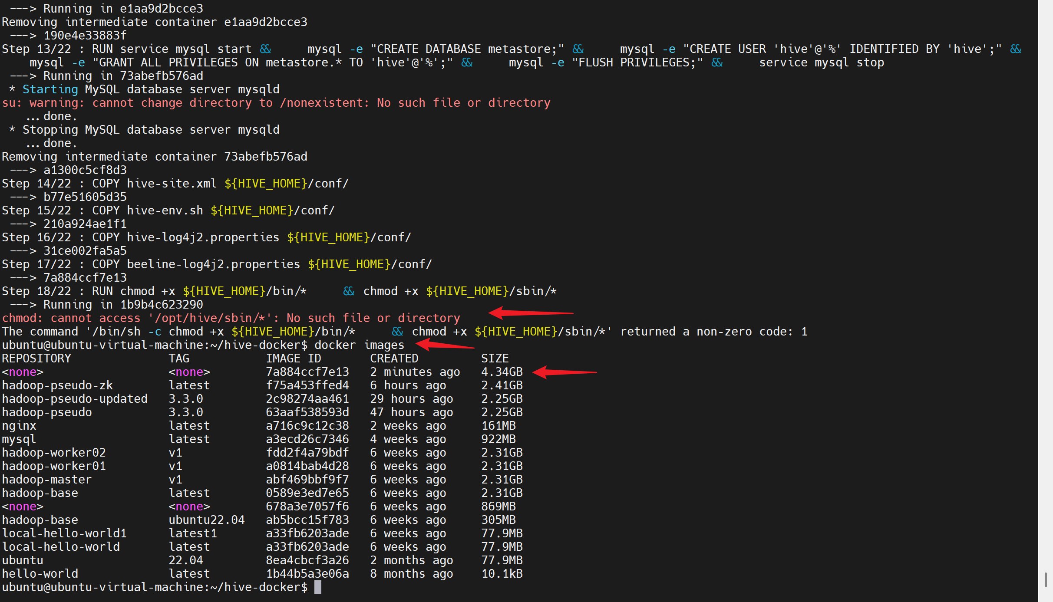This screenshot has height=602, width=1053.
Task: Click the SIZE column header
Action: tap(495, 359)
